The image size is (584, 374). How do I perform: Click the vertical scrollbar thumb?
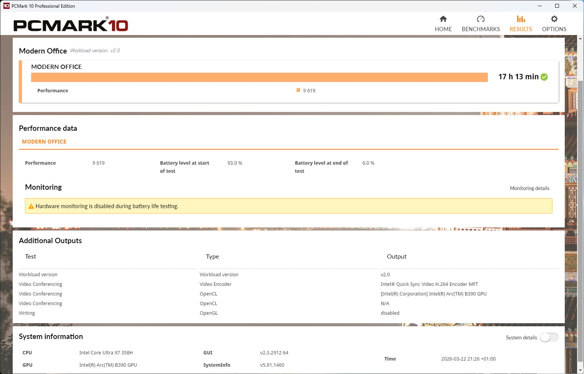pos(581,221)
